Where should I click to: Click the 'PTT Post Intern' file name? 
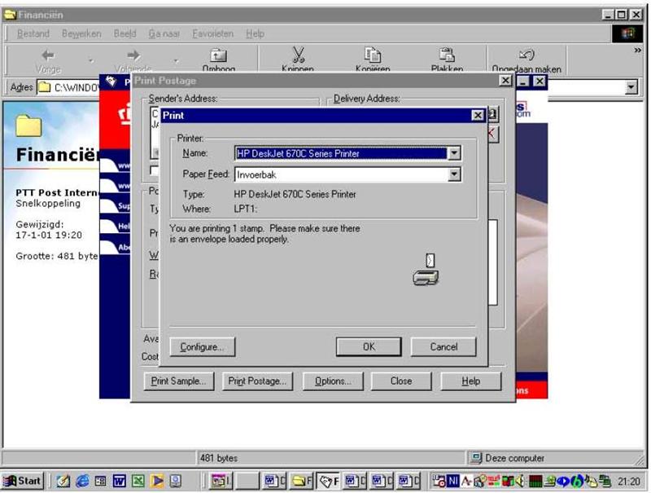[57, 192]
